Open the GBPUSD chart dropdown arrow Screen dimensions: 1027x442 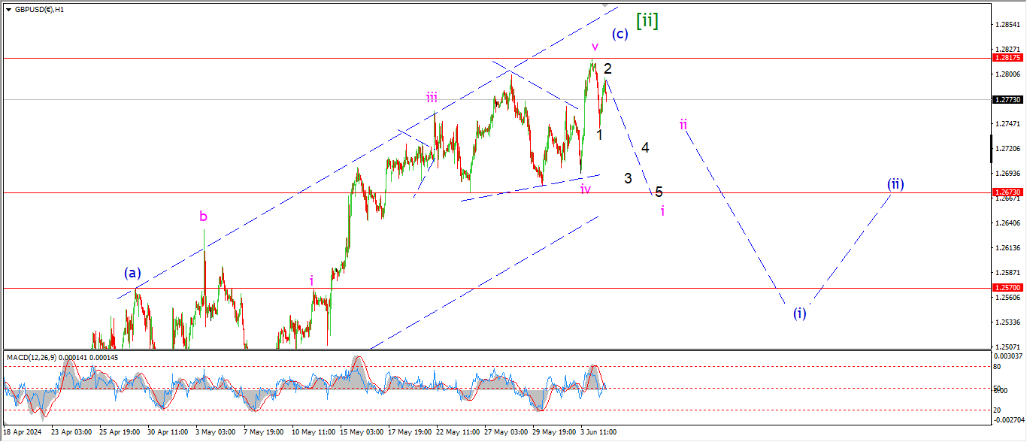[x=8, y=10]
